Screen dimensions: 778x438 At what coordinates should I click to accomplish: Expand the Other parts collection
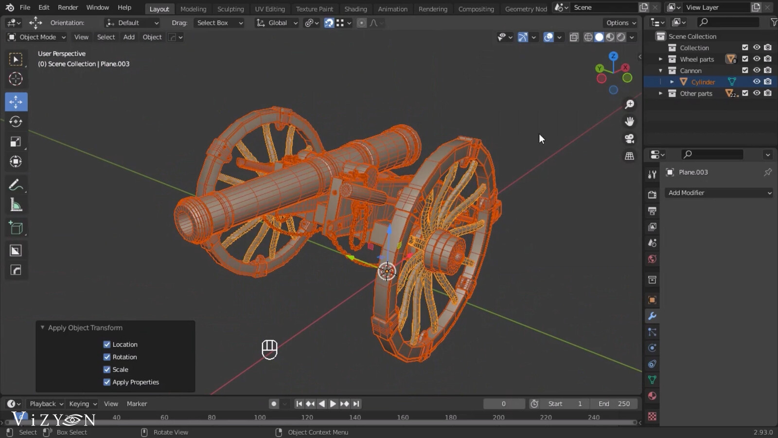[x=660, y=93]
